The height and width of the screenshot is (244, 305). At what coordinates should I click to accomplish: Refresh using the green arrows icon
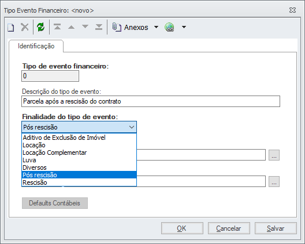[x=40, y=27]
